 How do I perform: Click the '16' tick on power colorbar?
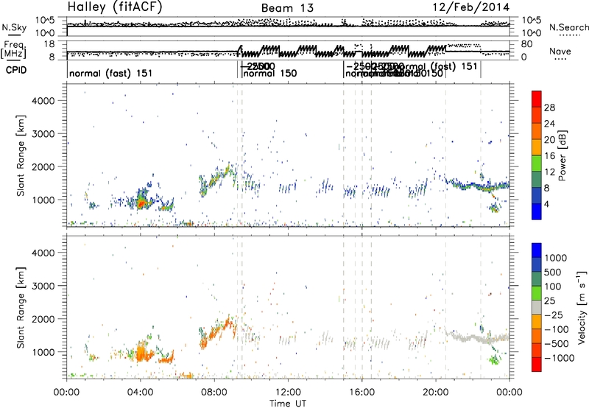click(x=549, y=156)
